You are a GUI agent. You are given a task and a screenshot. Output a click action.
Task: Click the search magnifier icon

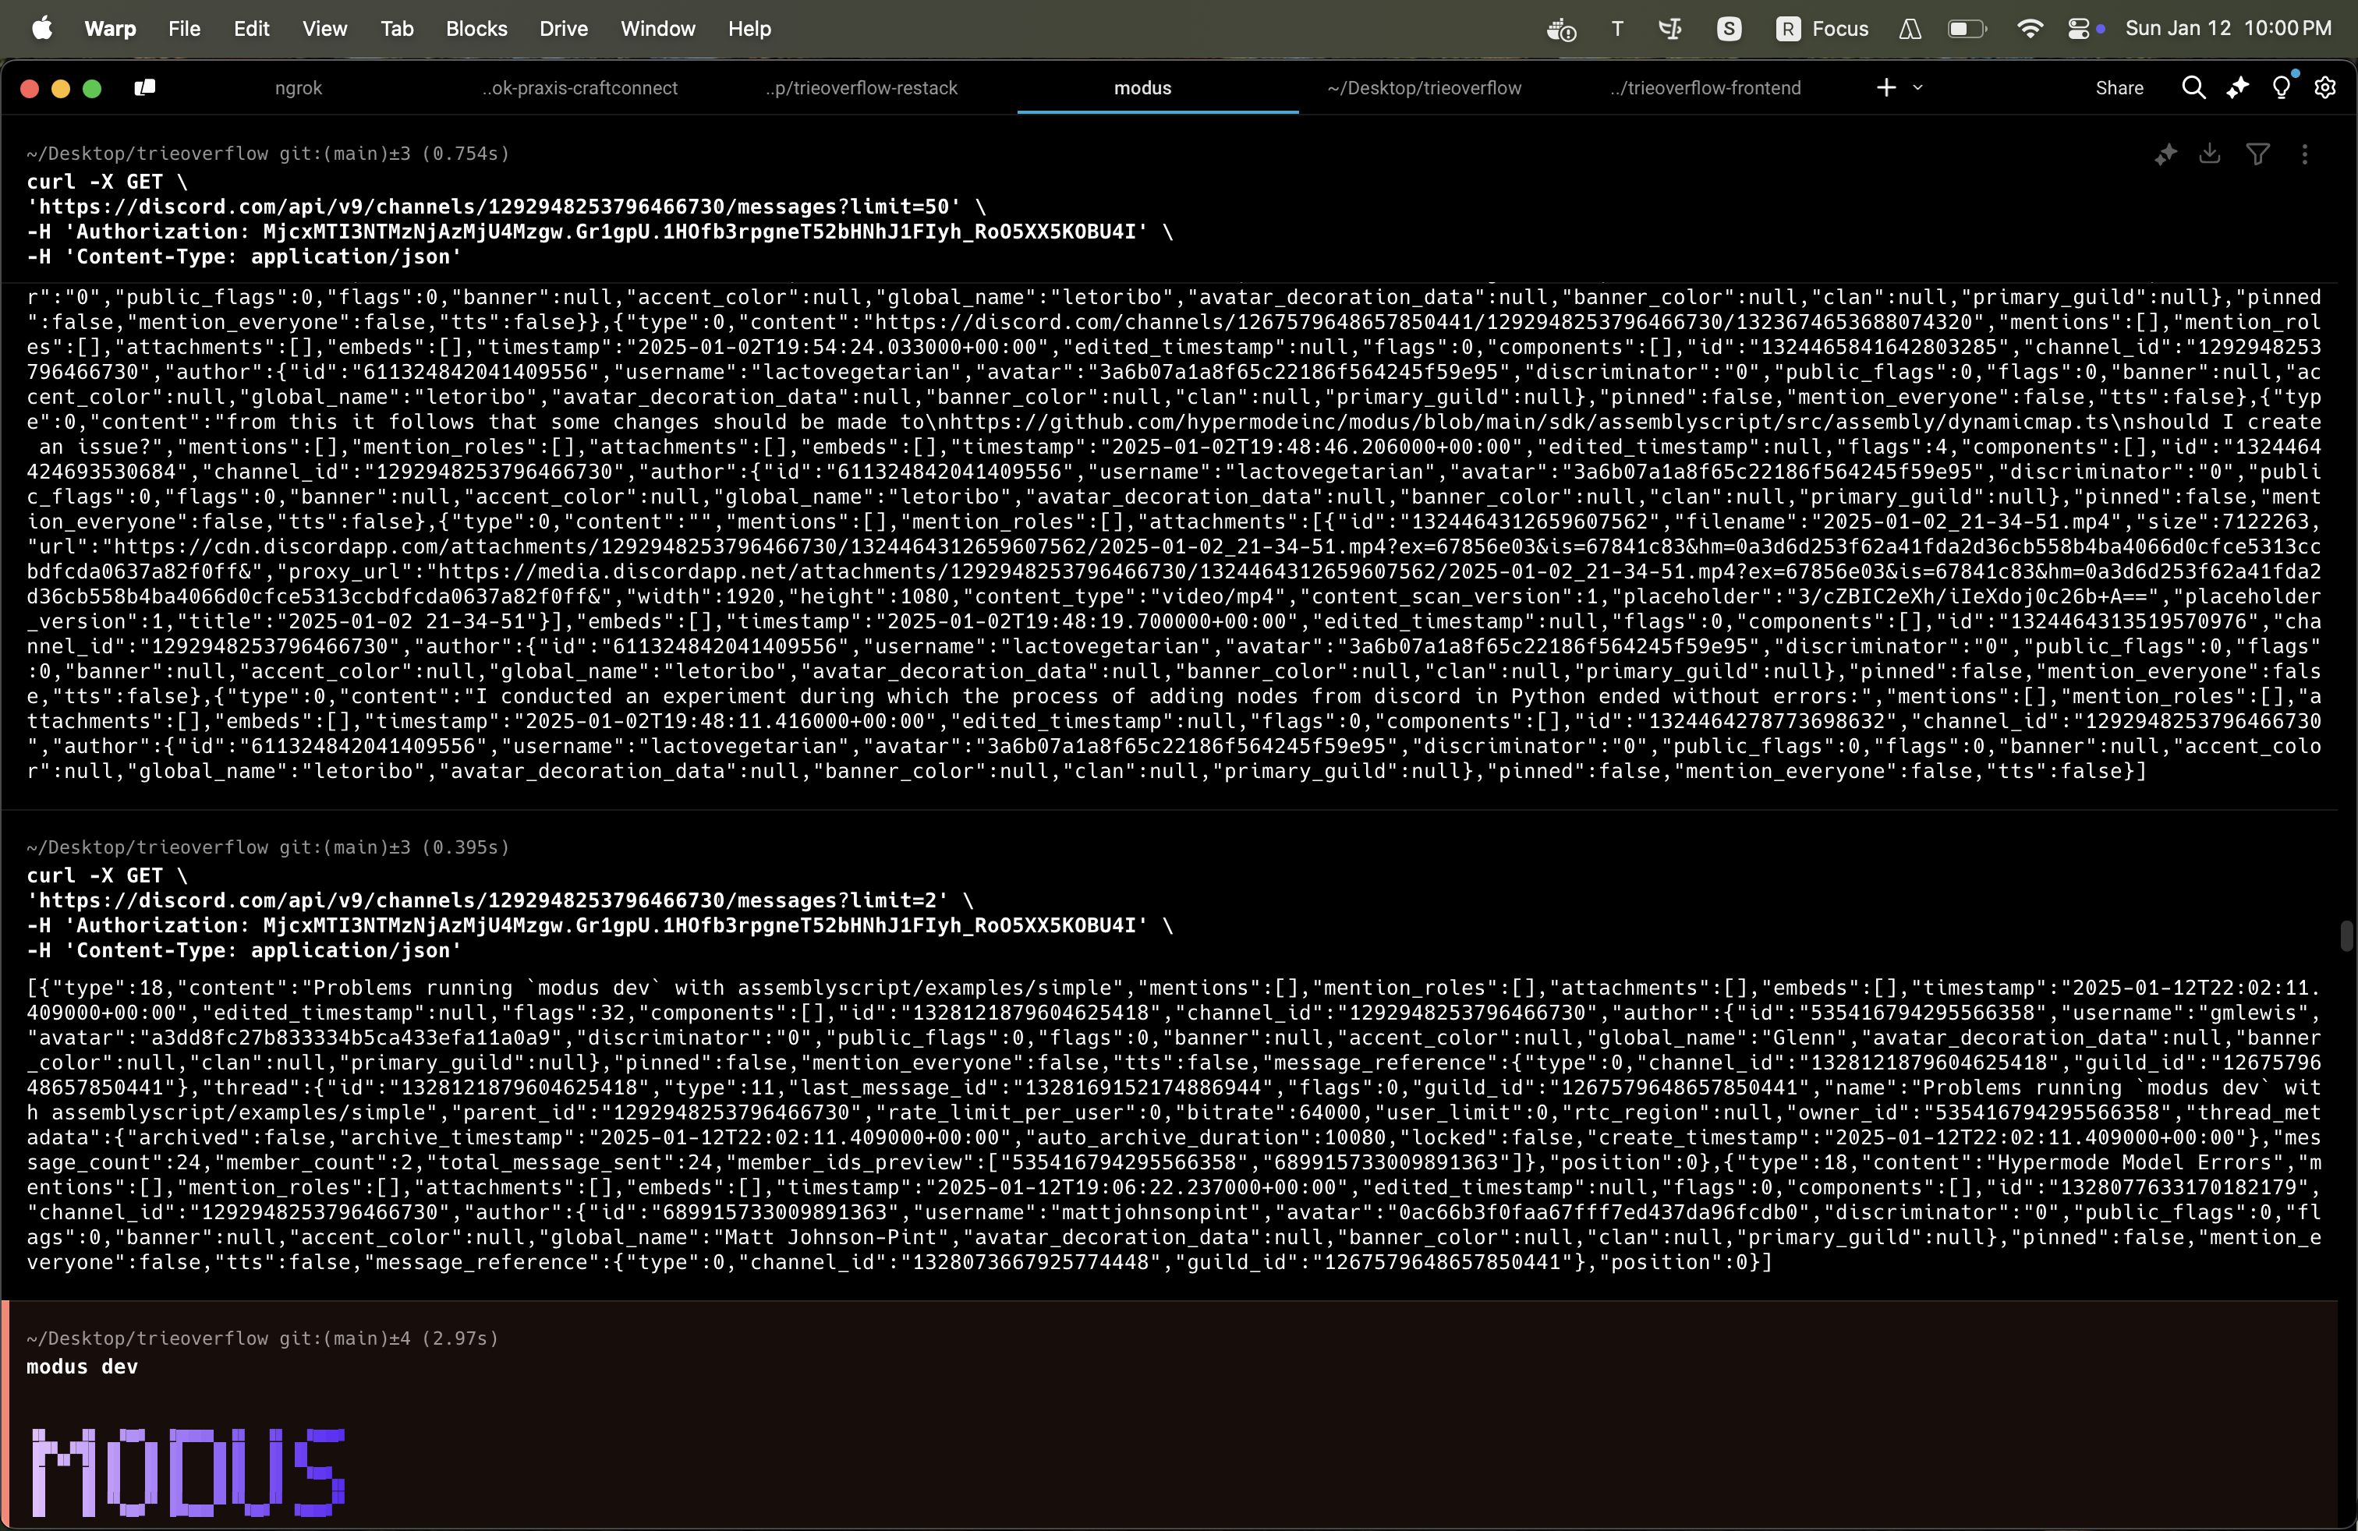(x=2193, y=88)
